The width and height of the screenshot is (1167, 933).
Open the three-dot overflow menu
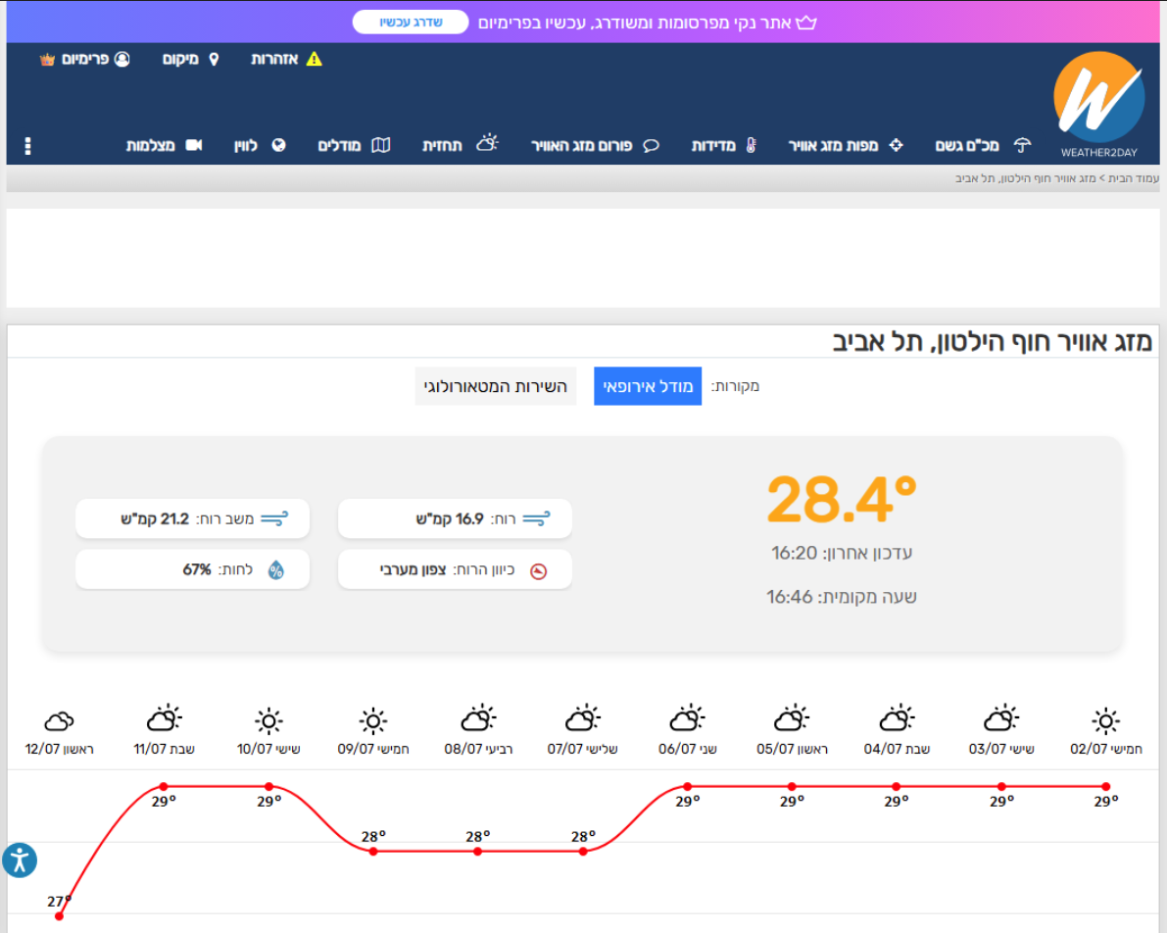click(x=27, y=146)
